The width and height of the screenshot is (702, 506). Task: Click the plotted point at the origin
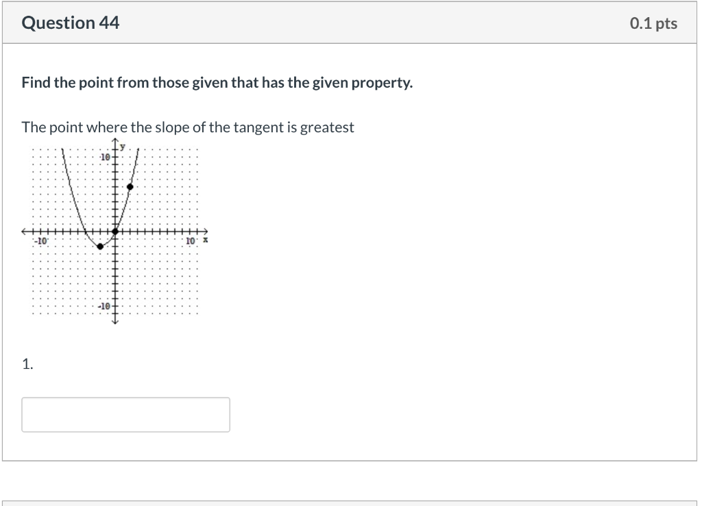tap(115, 231)
